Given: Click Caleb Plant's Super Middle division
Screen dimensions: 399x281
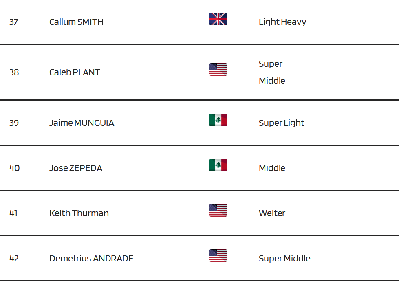Looking at the screenshot, I should [272, 72].
